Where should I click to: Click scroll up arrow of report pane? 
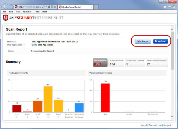tap(172, 29)
